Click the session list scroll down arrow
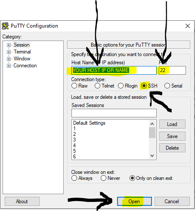This screenshot has height=211, width=195. pos(152,156)
